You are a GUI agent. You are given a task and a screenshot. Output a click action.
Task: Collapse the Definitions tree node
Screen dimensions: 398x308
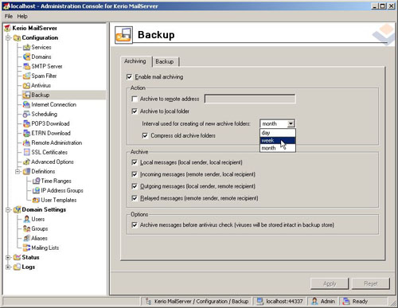18,171
